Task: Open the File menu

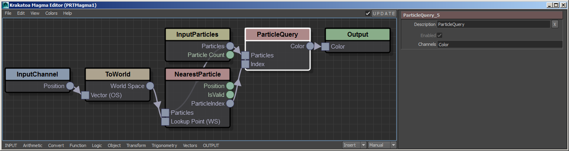Action: click(8, 13)
